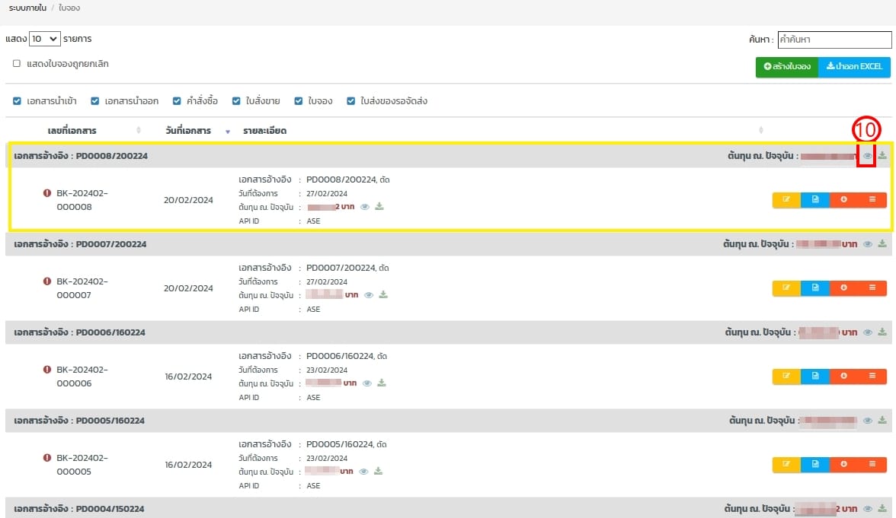Click the ค้นหา search input field

834,40
